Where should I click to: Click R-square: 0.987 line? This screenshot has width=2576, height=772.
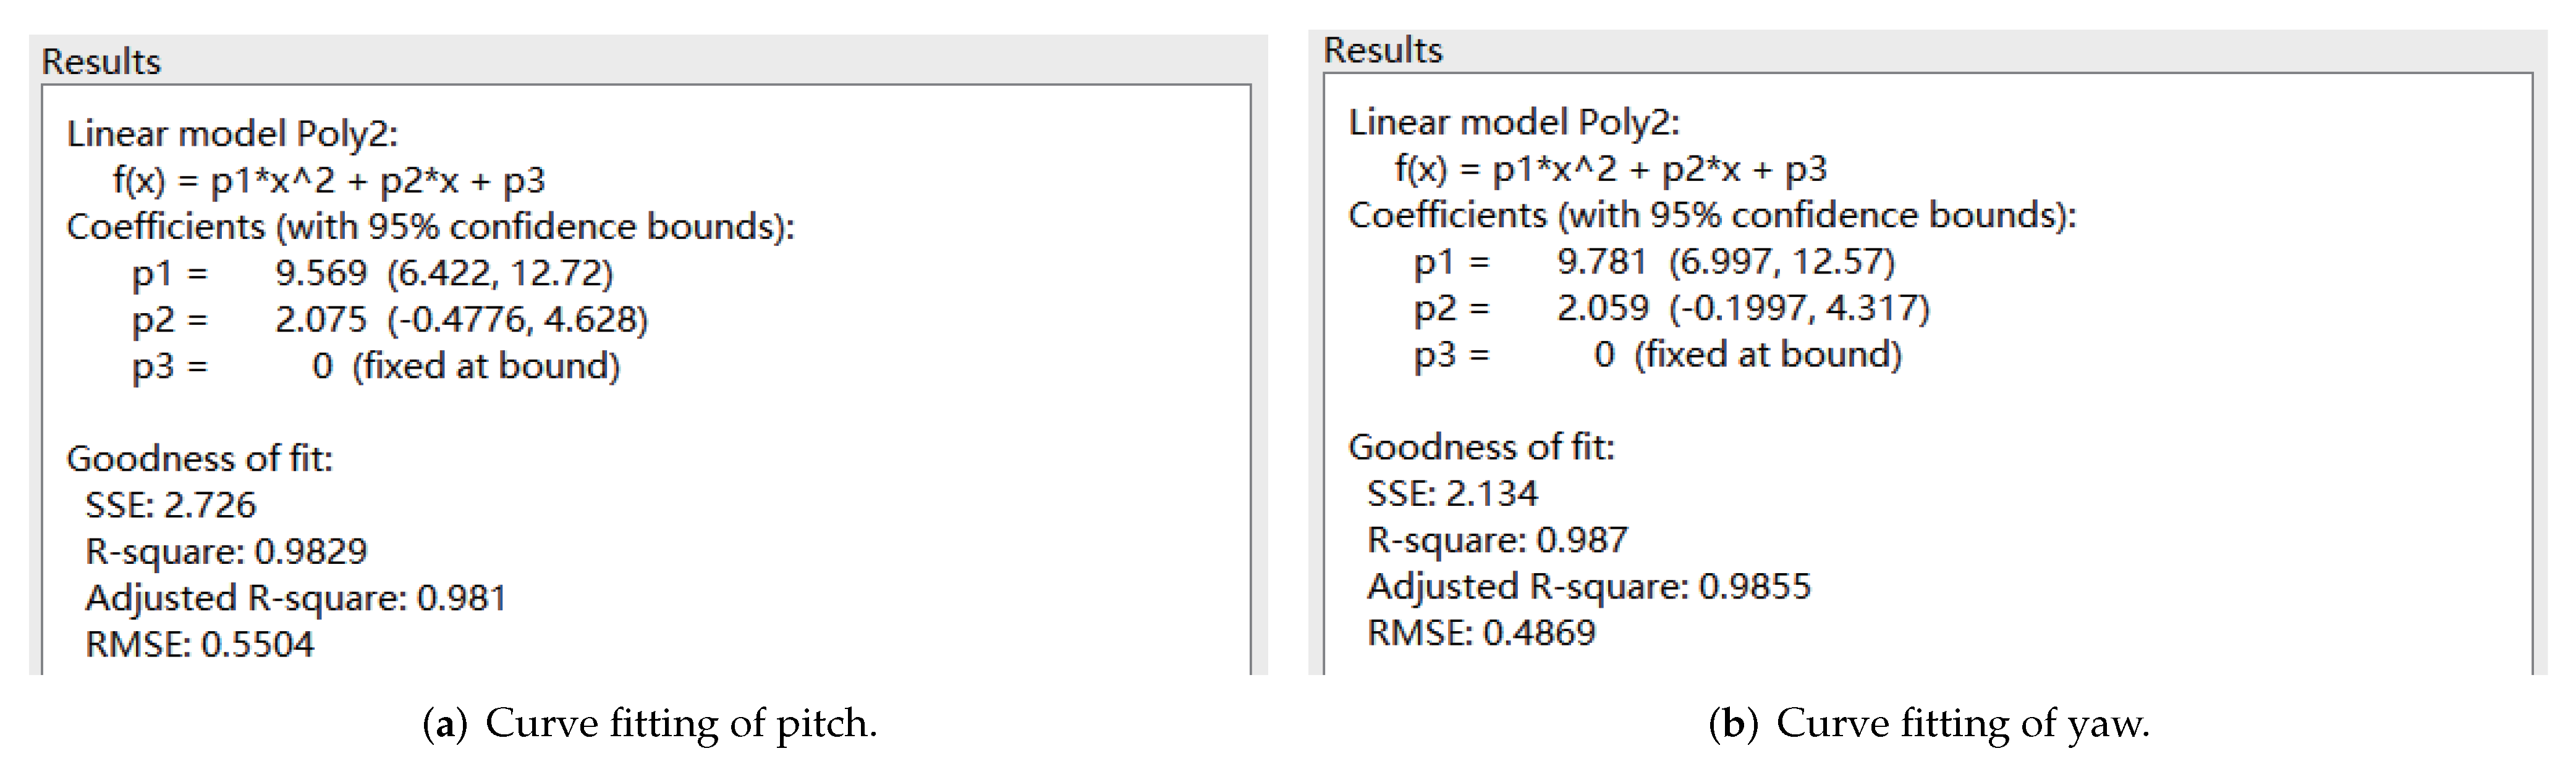point(1497,540)
